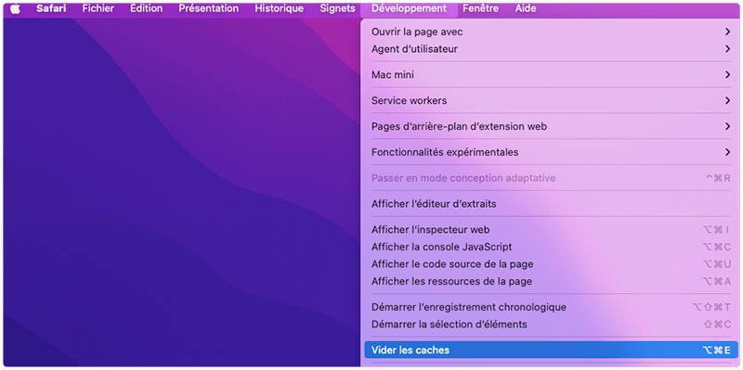Screen dimensions: 743x370
Task: Open the Mac mini submenu
Action: (551, 75)
